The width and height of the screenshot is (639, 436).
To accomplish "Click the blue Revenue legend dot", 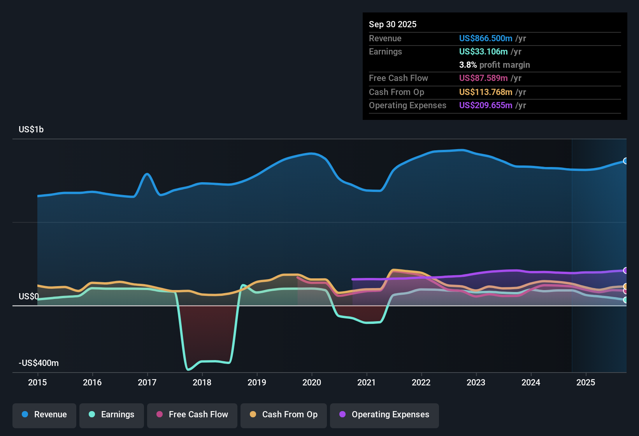I will (24, 415).
